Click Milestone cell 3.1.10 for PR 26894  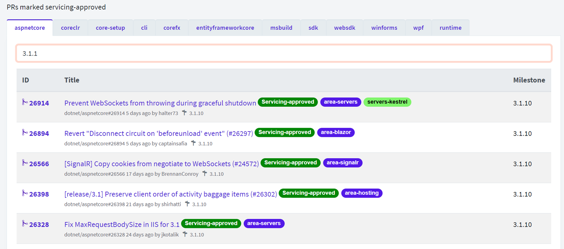[522, 134]
